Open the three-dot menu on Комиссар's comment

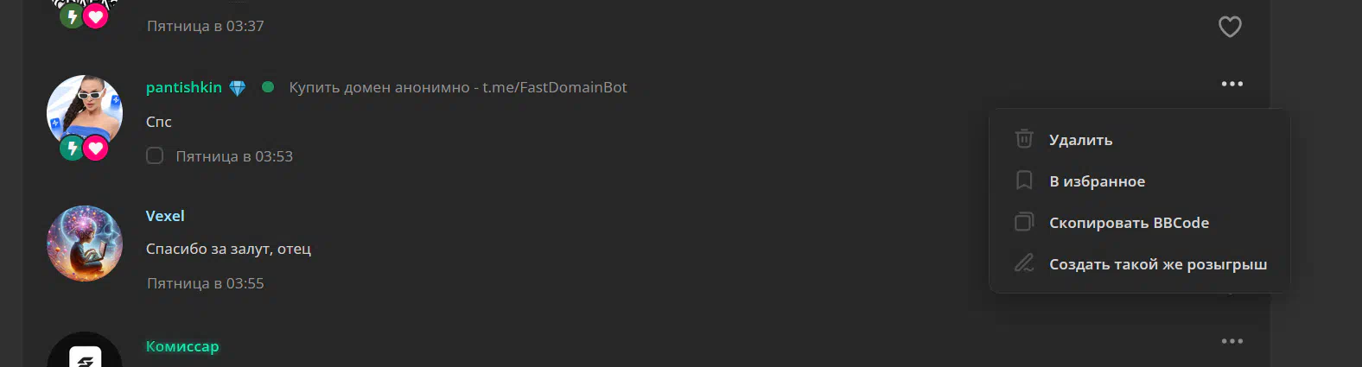(x=1232, y=341)
